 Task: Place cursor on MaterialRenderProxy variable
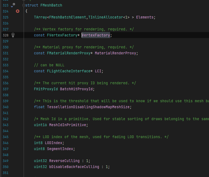tap(116, 53)
